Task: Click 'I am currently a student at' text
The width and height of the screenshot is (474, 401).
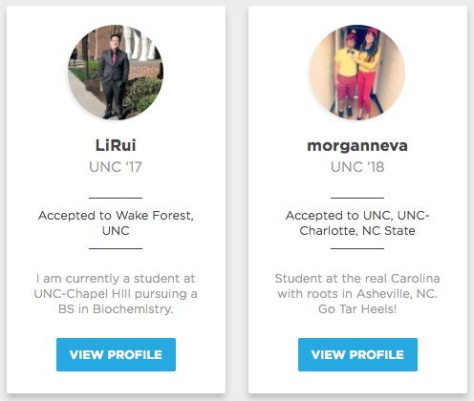Action: 116,279
